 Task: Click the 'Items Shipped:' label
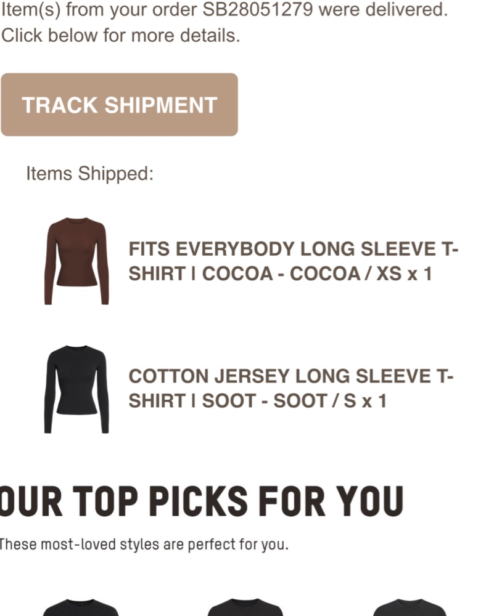[x=89, y=173]
